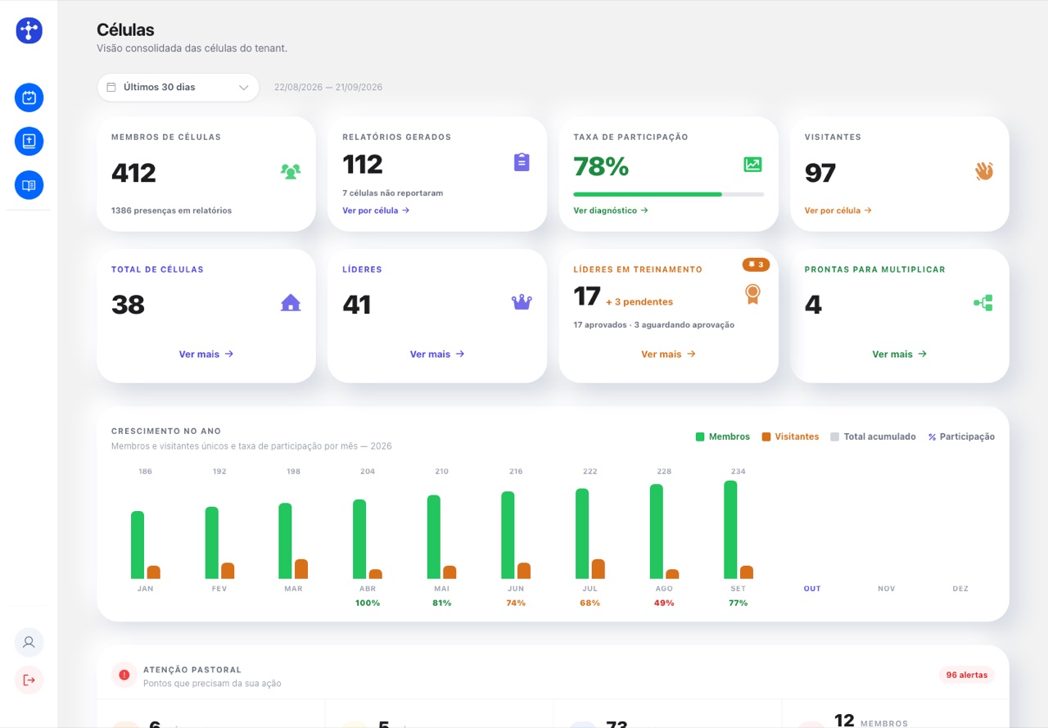Click the orange waving hand visitors icon
The width and height of the screenshot is (1048, 728).
click(x=983, y=171)
